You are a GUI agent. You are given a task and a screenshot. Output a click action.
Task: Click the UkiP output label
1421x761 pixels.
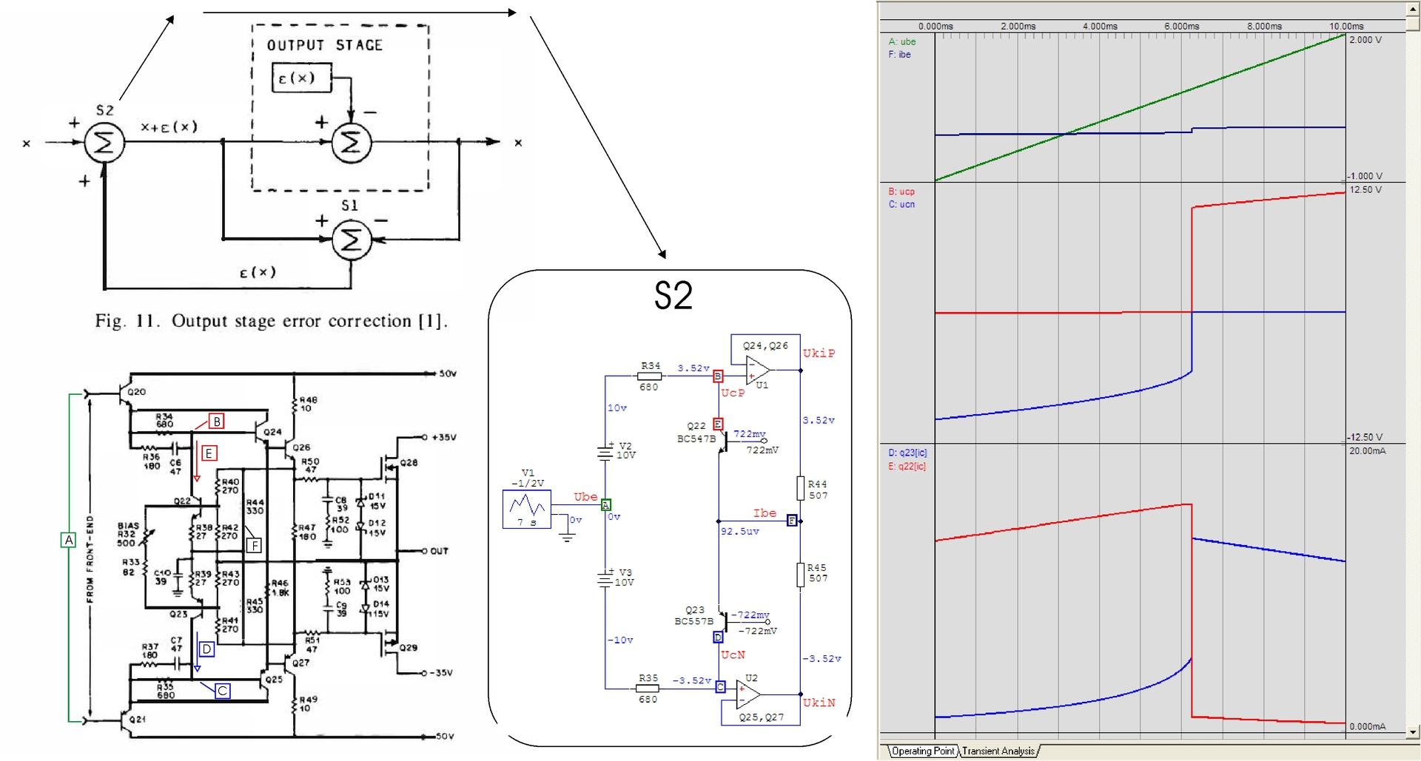click(x=819, y=354)
